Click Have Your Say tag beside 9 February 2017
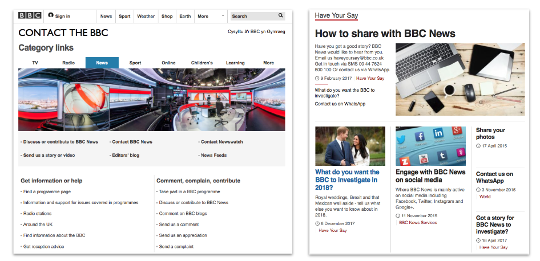 tap(370, 79)
